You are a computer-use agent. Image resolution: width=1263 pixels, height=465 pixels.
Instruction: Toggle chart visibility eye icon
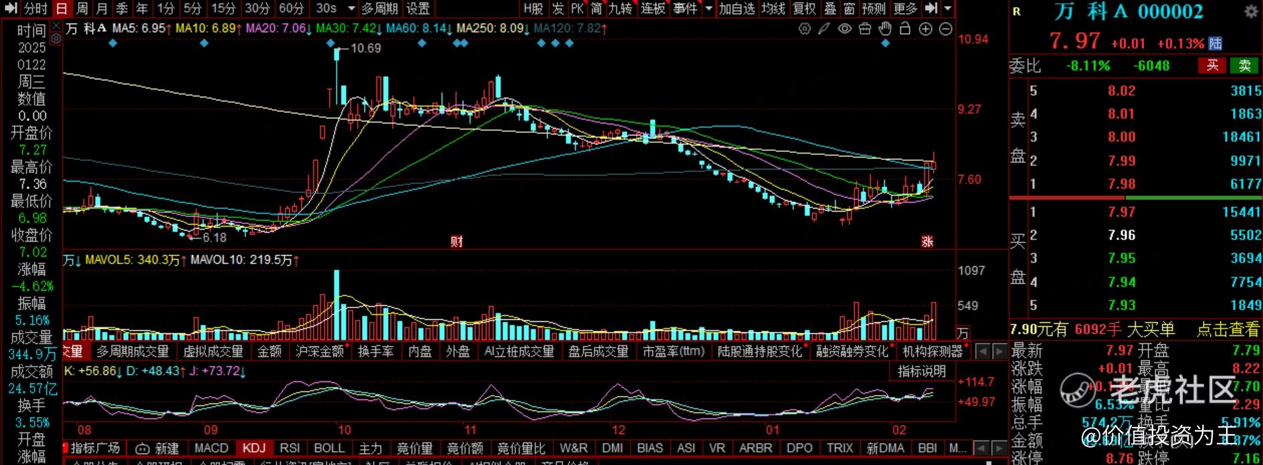(x=845, y=29)
